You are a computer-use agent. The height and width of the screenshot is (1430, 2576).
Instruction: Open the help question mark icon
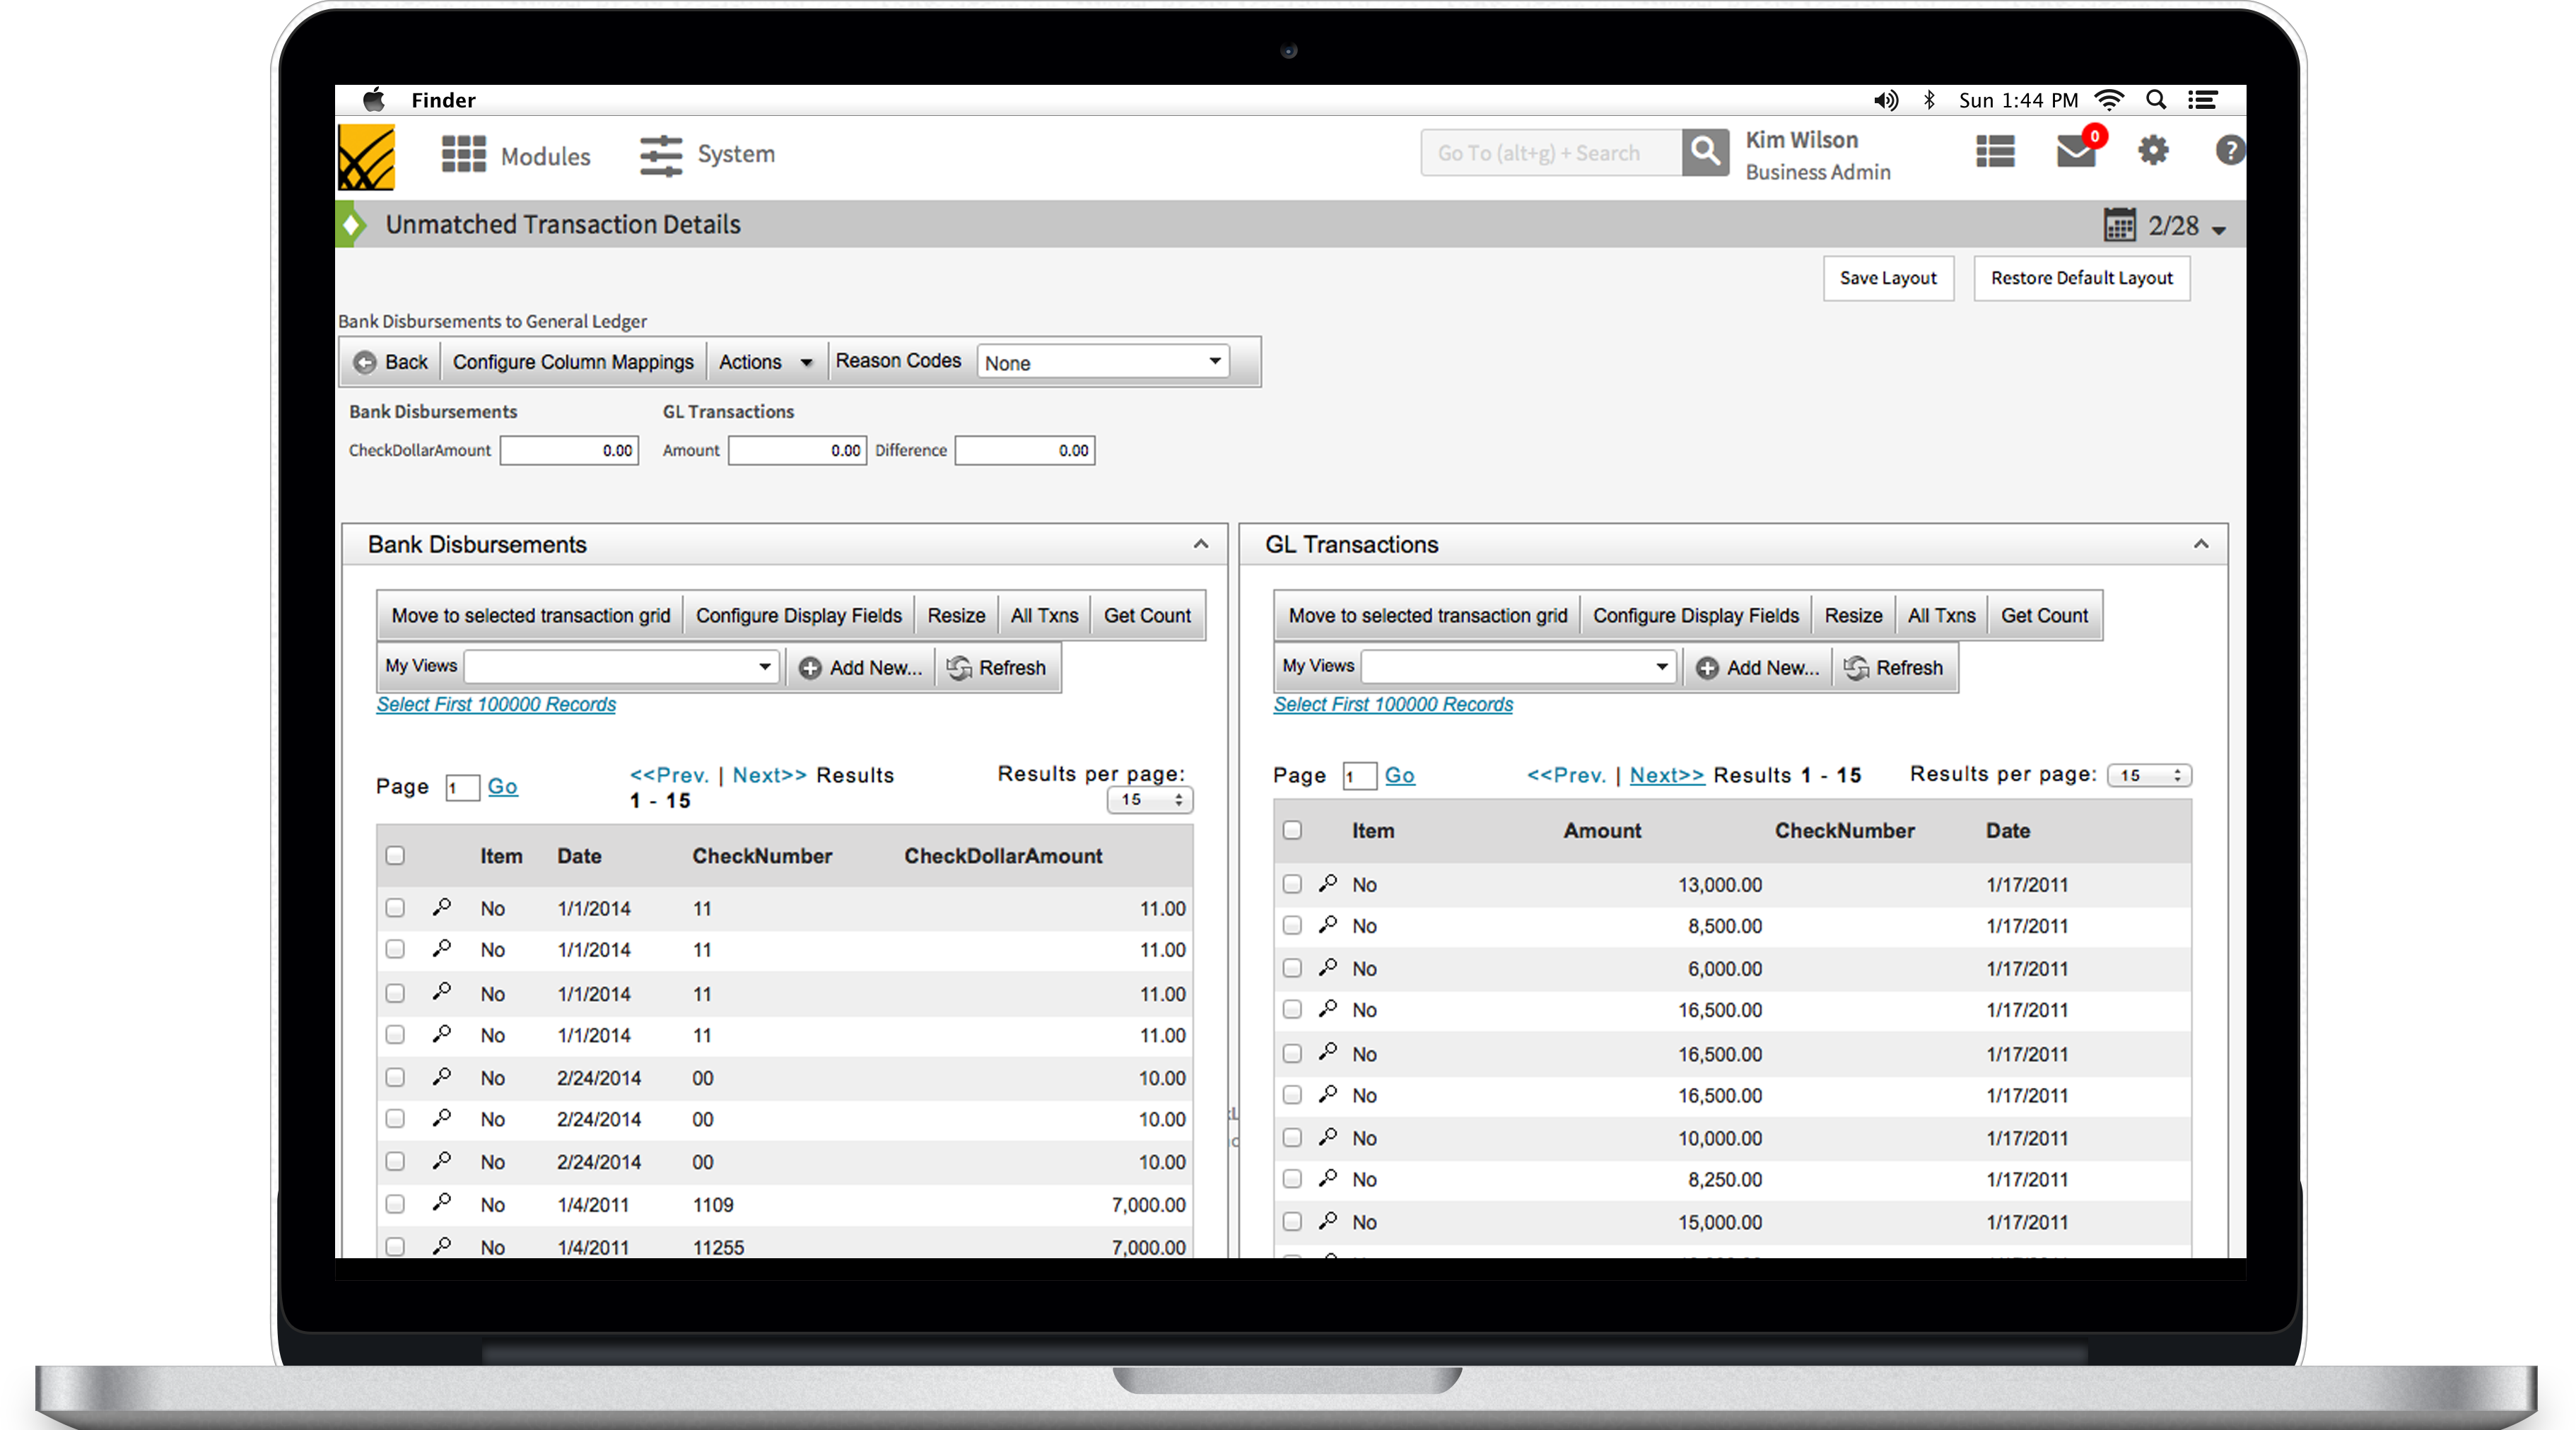coord(2229,151)
